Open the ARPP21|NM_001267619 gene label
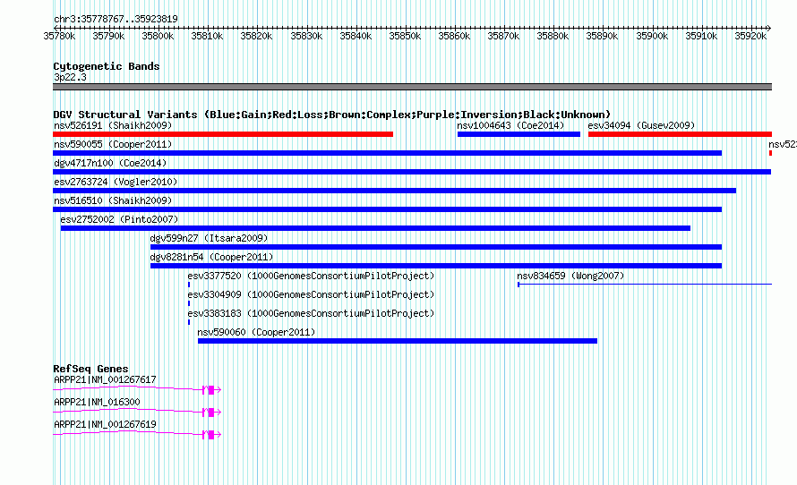Screen dimensions: 797x485 pos(105,424)
